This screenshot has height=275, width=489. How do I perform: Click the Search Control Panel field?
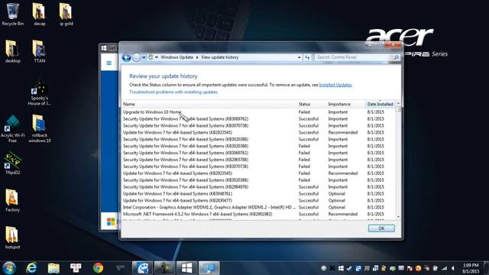[353, 57]
